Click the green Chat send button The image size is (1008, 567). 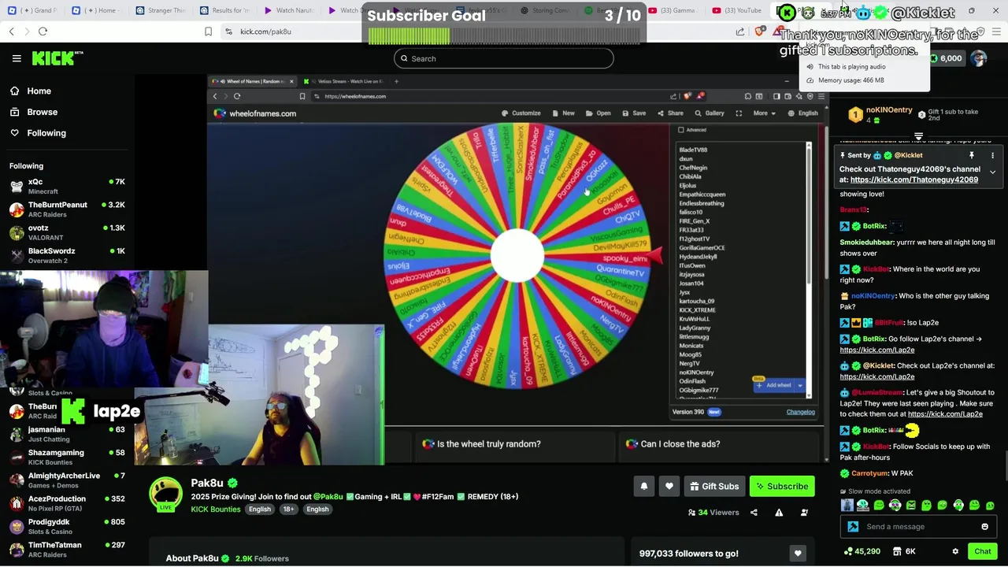982,551
